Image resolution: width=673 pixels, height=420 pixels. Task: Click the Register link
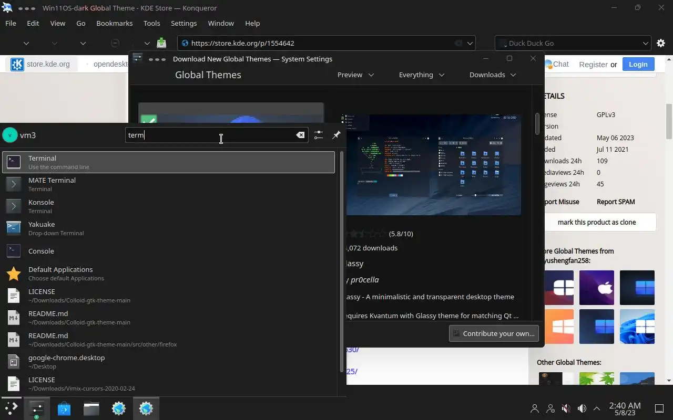(x=593, y=64)
